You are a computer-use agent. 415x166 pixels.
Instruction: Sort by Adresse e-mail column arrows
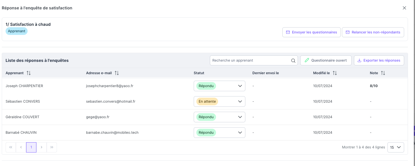tap(117, 73)
